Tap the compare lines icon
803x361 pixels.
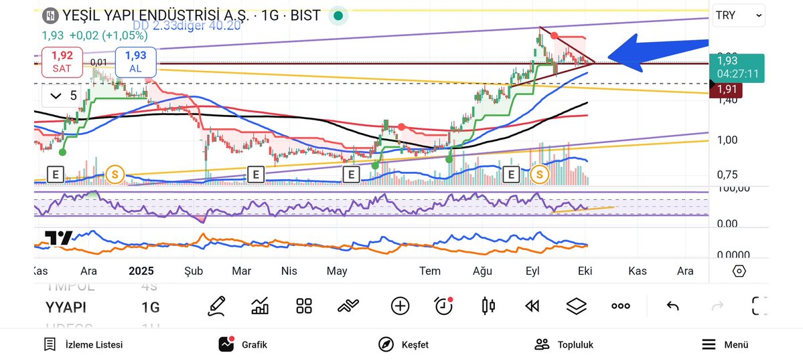point(348,306)
